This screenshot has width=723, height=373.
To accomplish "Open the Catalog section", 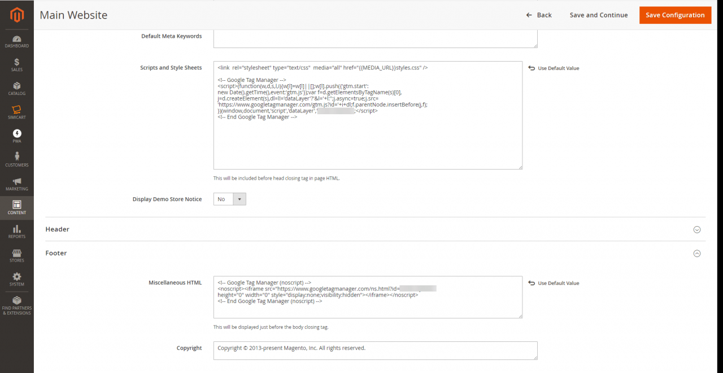I will 16,88.
